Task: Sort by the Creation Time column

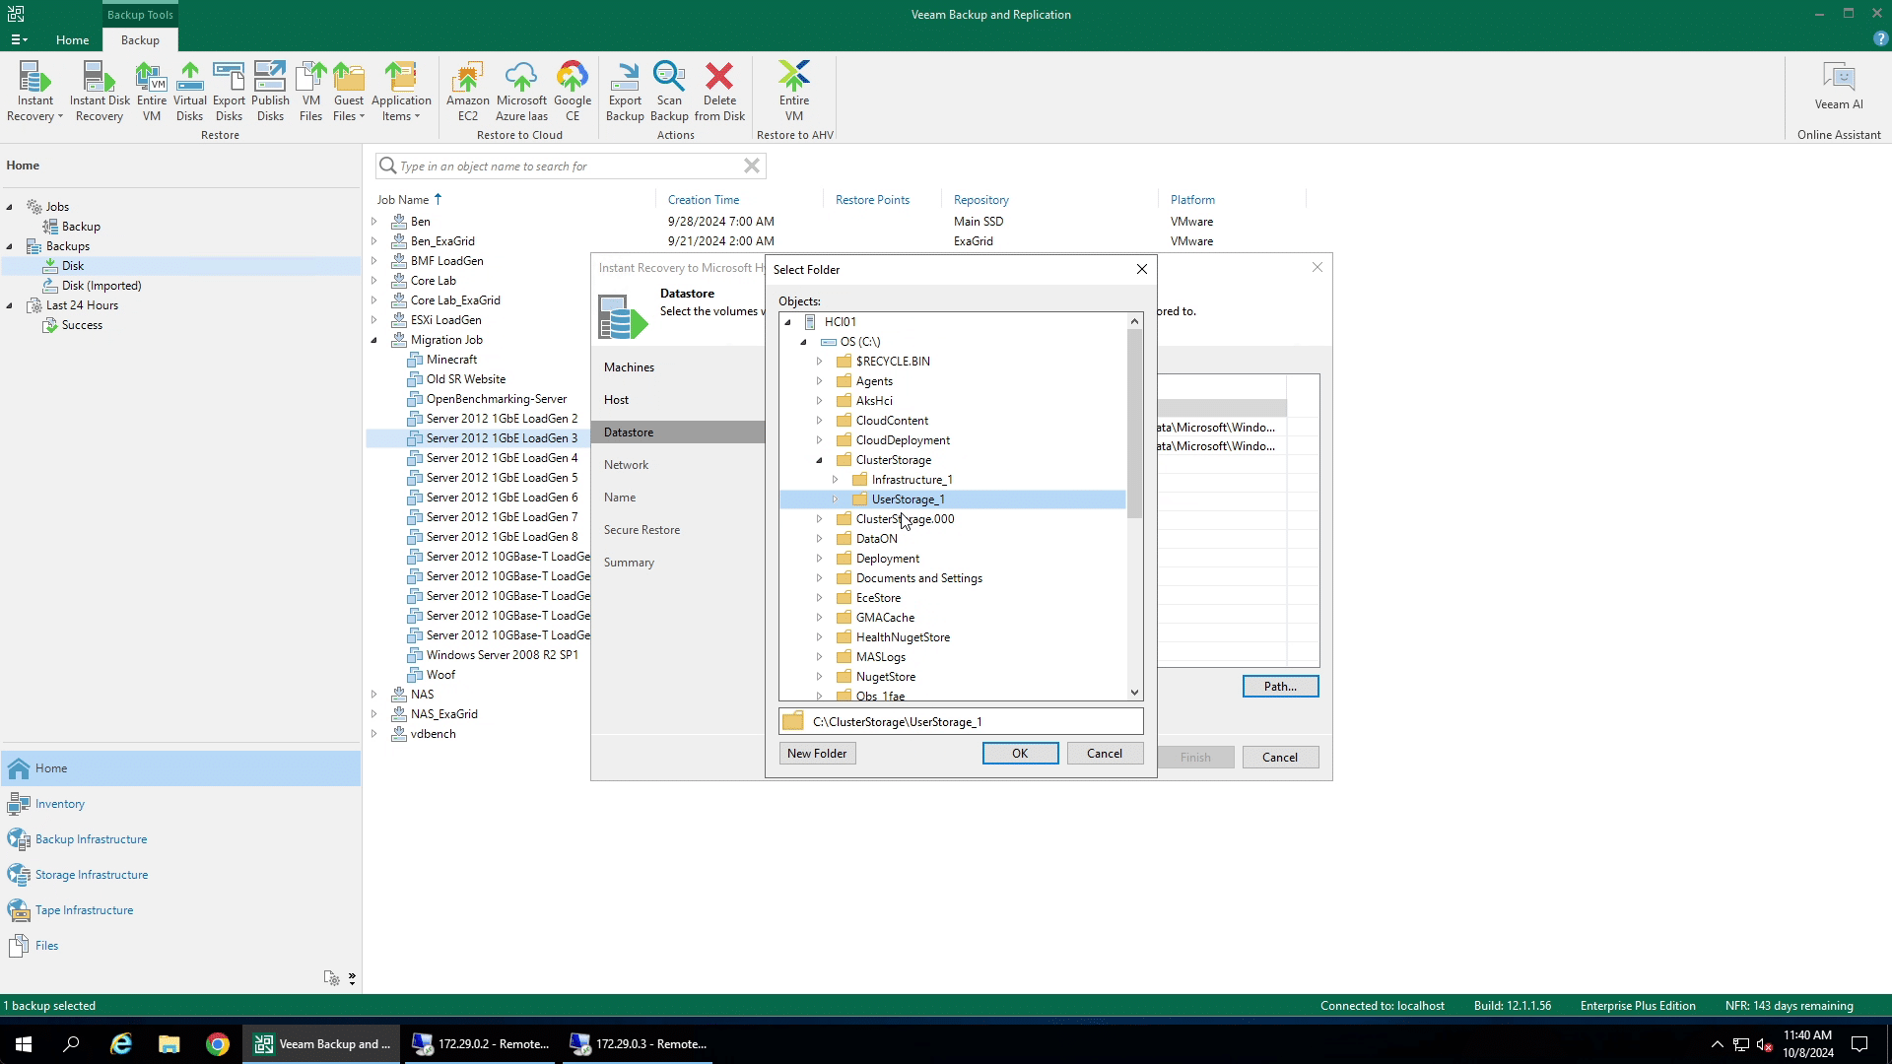Action: pos(704,200)
